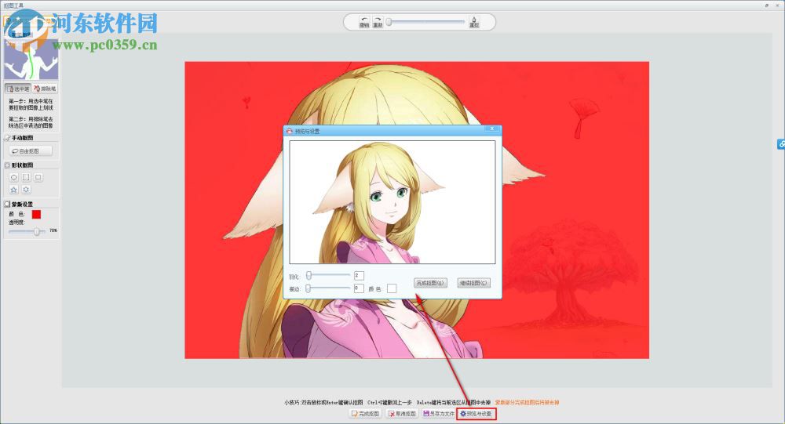Click 完成抠图 button in bottom toolbar
This screenshot has height=424, width=785.
[366, 414]
